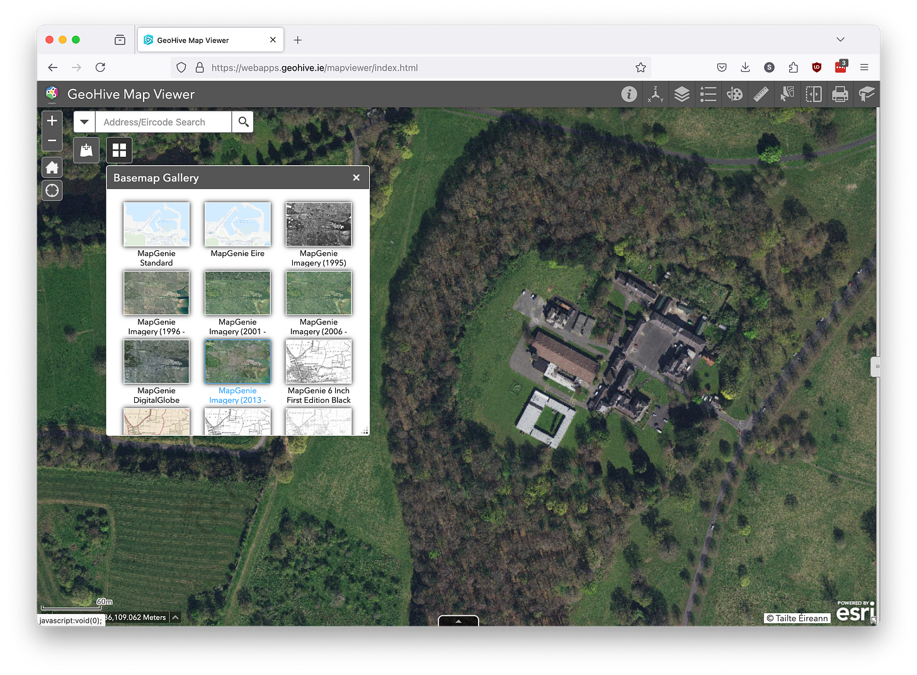The height and width of the screenshot is (675, 917).
Task: Open uBlock Origin extension
Action: point(817,67)
